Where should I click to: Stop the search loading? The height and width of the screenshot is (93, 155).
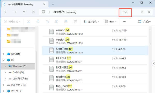(34, 12)
